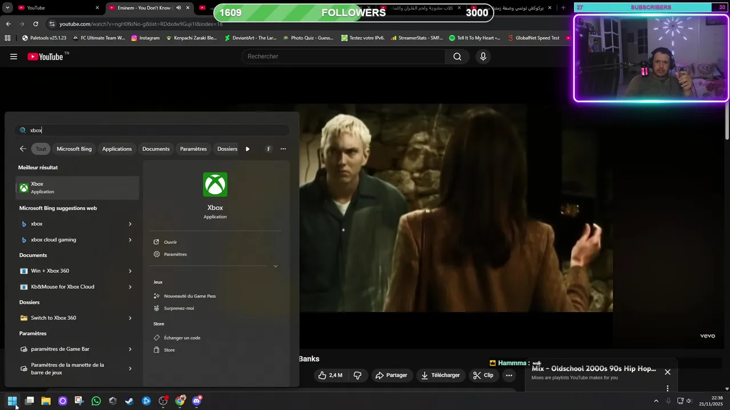Open more actions ellipsis under the video
Image resolution: width=730 pixels, height=410 pixels.
(x=509, y=375)
